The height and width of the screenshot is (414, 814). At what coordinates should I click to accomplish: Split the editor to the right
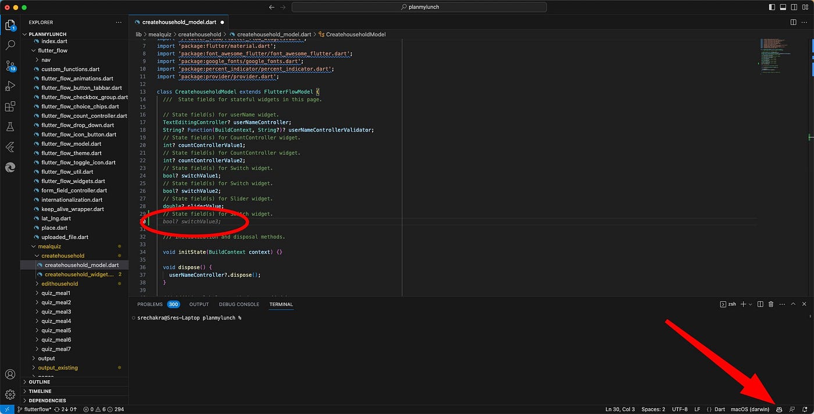click(x=793, y=22)
